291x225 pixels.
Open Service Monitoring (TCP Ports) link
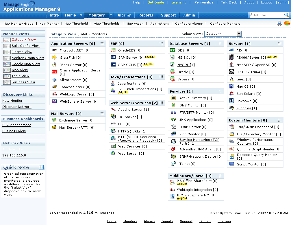199,141
